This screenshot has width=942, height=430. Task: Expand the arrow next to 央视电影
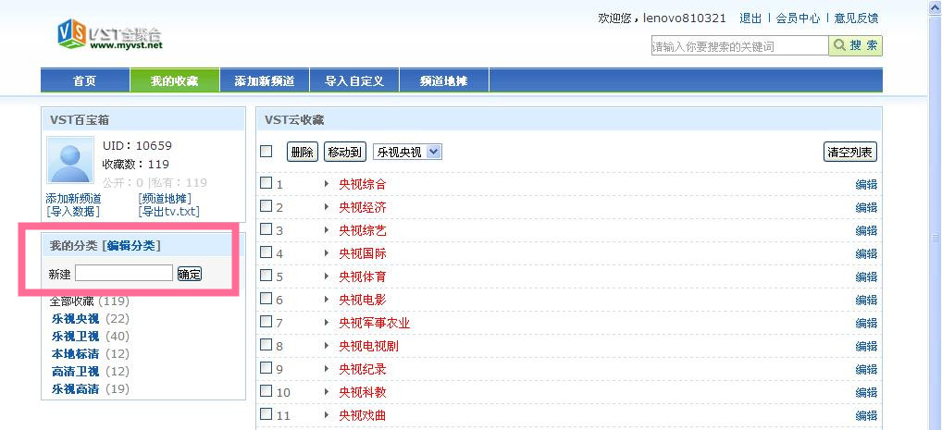pos(327,300)
